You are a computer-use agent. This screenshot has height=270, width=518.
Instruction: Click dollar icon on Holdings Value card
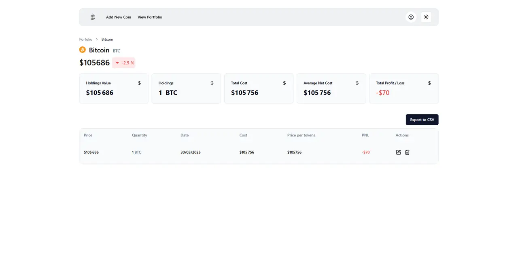139,83
